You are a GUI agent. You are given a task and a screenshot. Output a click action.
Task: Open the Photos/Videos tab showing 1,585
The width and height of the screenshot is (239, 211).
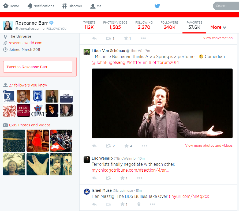(x=115, y=25)
